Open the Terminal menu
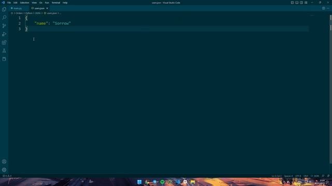The height and width of the screenshot is (186, 332). 56,3
